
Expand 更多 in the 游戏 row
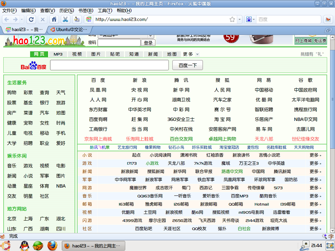pos(315,163)
